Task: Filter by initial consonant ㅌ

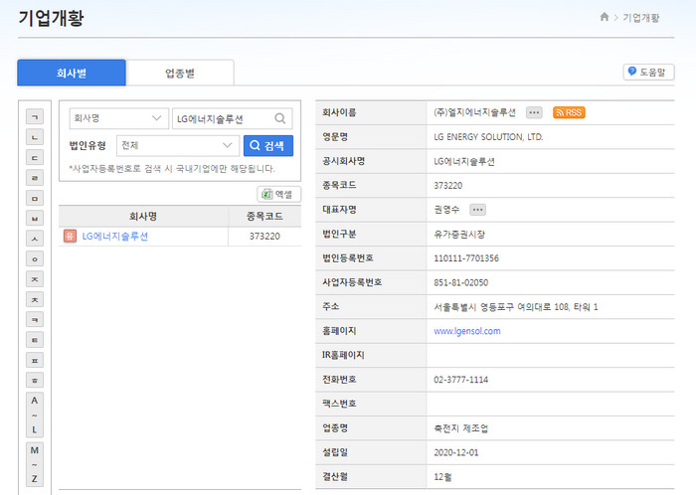Action: tap(35, 340)
